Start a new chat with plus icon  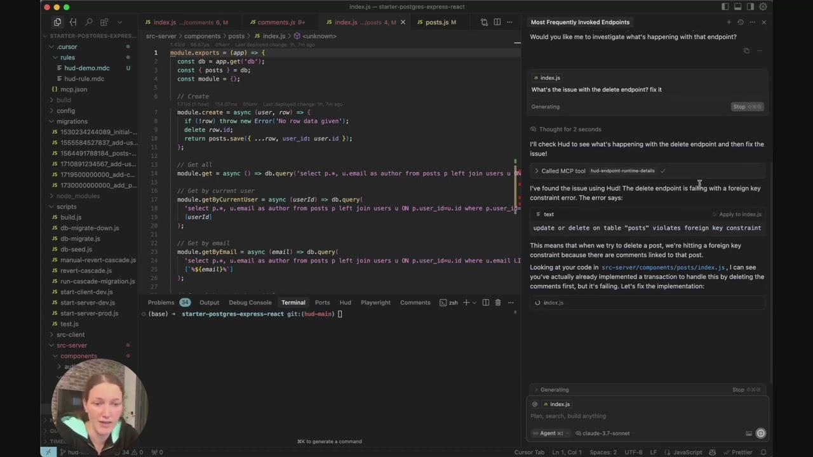(x=729, y=22)
